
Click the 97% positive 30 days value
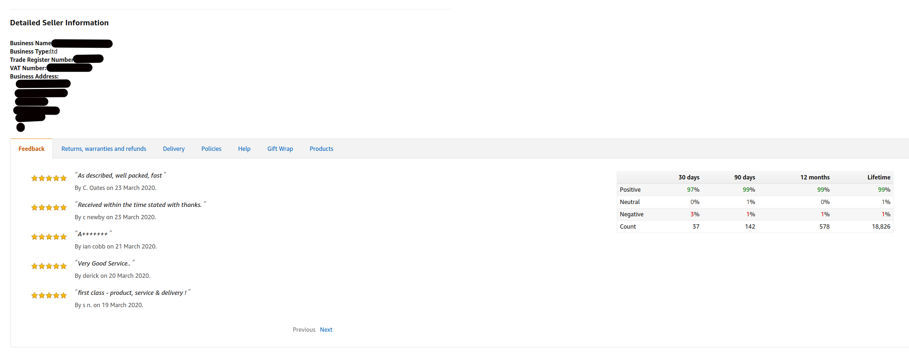pyautogui.click(x=693, y=190)
